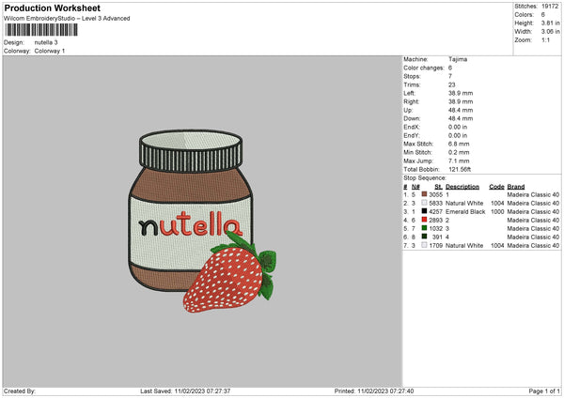
Task: Click the Height value '3.81 in'
Action: (x=550, y=23)
